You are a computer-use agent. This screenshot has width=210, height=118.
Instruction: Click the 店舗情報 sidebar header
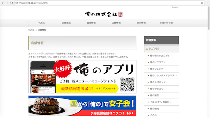click(161, 40)
